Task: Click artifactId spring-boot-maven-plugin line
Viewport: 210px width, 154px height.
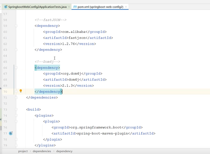Action: [x=103, y=133]
